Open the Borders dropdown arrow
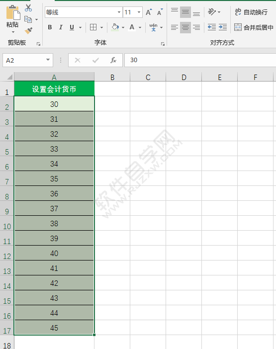Screen dimensions: 276x349 pos(102,28)
